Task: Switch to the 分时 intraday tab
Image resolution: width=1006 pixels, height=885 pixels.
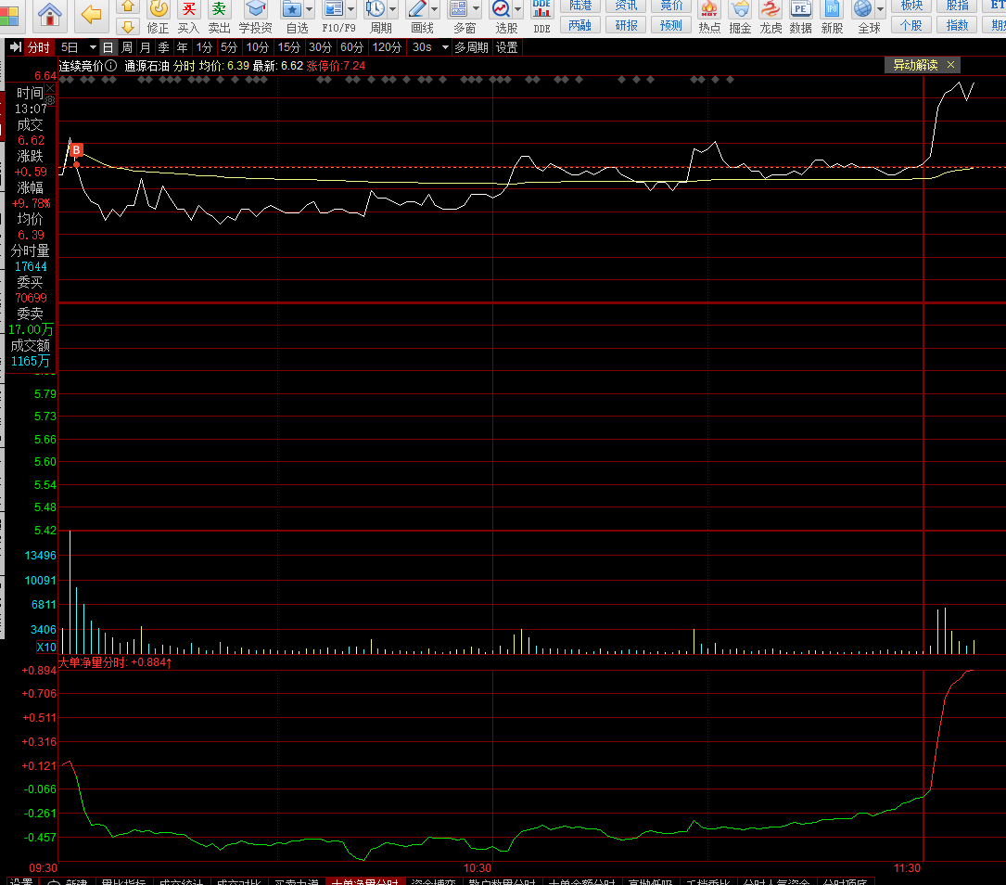Action: click(x=39, y=47)
